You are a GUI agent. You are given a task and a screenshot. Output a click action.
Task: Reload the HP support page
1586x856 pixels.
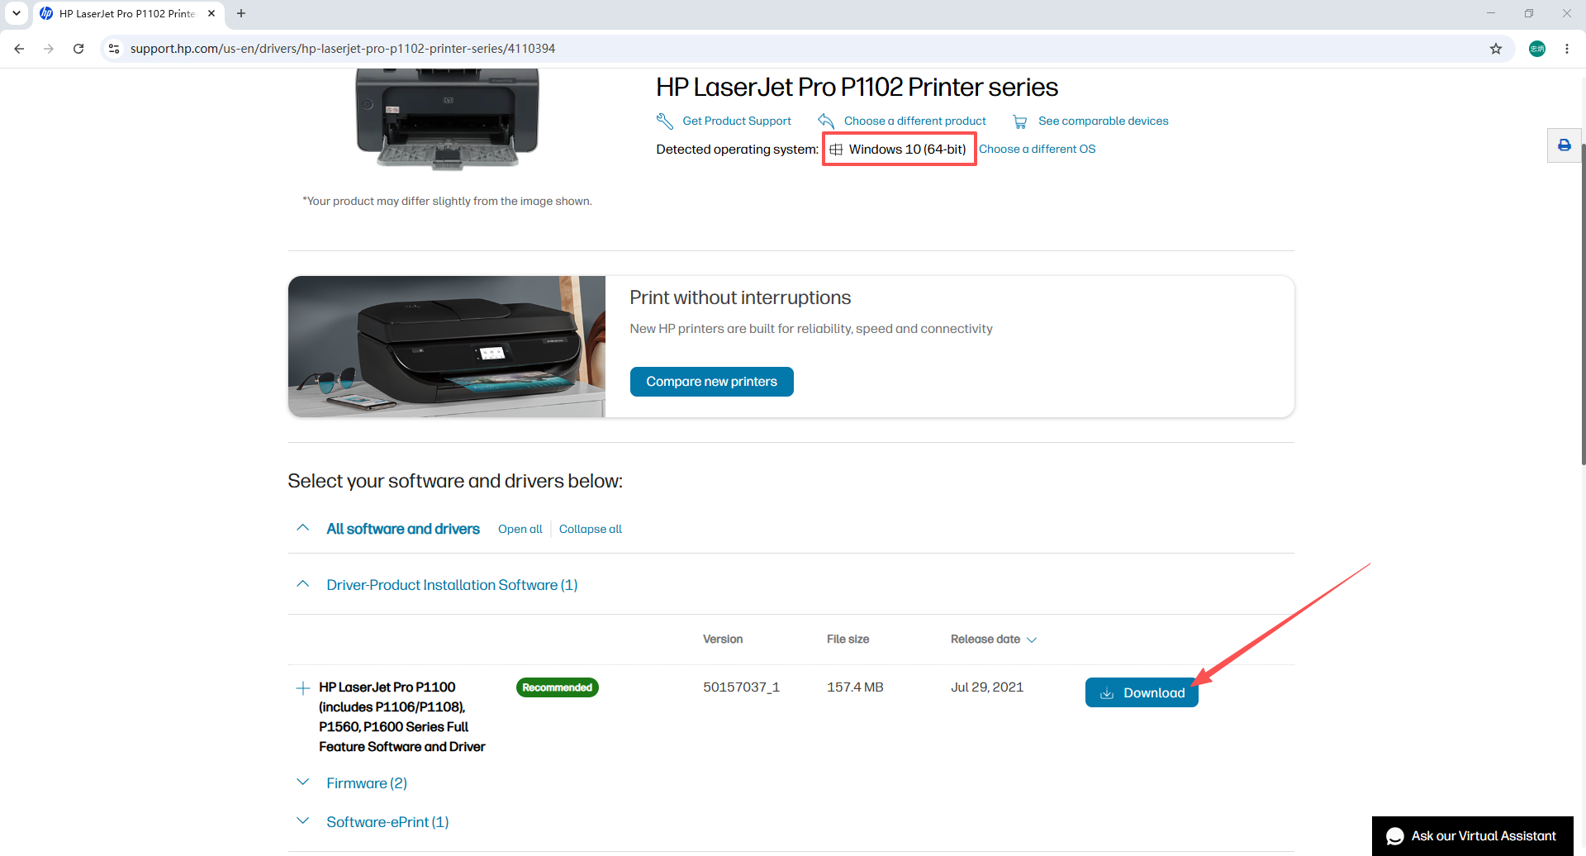[x=78, y=49]
